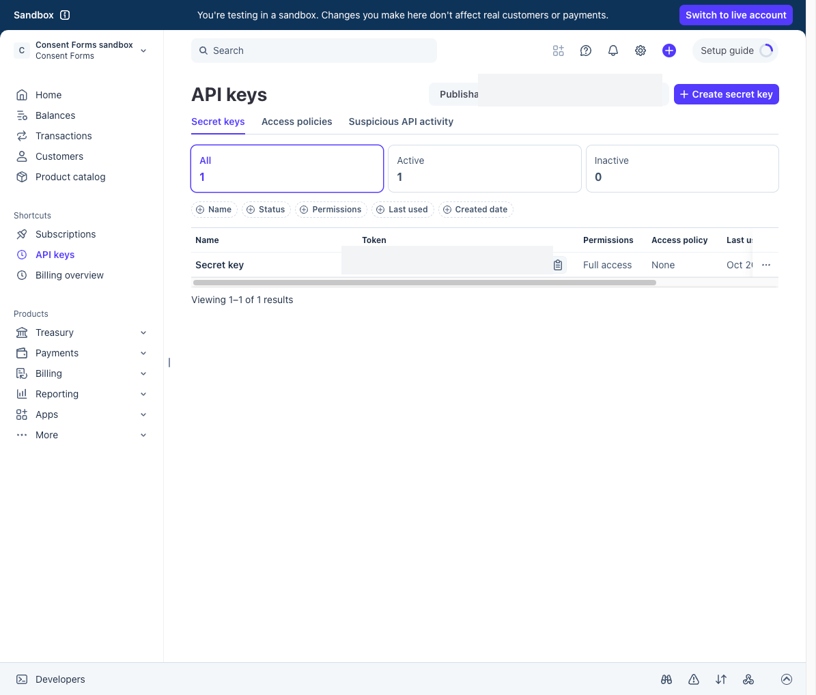The width and height of the screenshot is (816, 695).
Task: Add the Last used filter chip
Action: (x=402, y=210)
